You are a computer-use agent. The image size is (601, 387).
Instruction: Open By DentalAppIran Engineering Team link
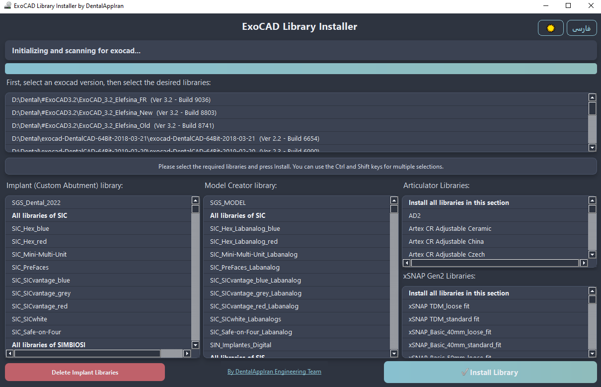coord(274,372)
